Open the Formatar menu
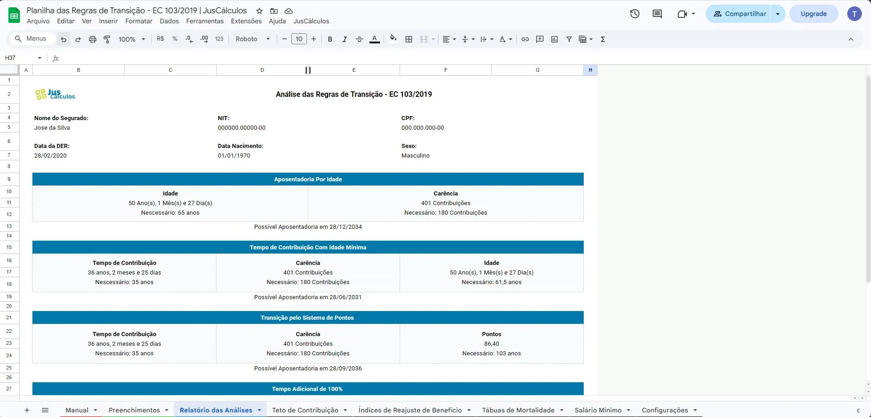This screenshot has width=871, height=417. 139,21
